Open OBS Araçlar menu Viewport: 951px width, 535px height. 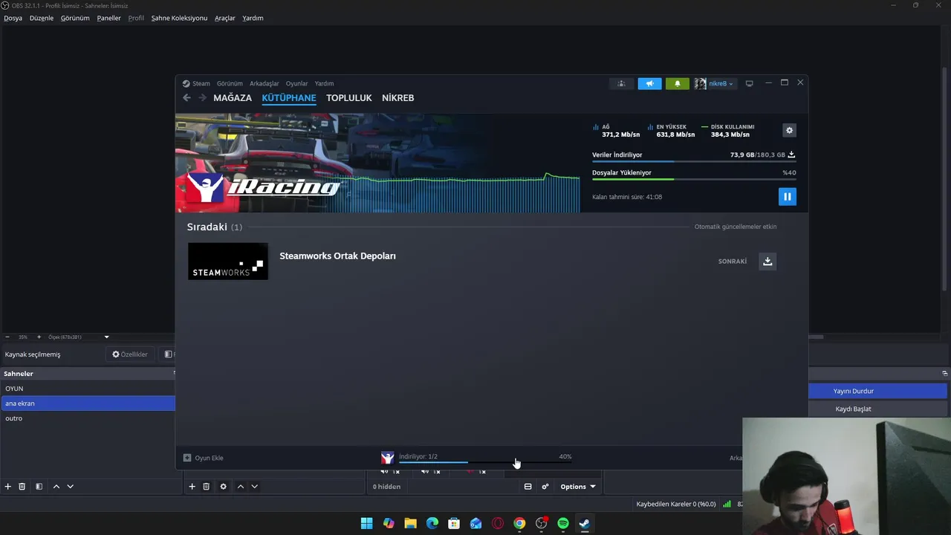225,18
